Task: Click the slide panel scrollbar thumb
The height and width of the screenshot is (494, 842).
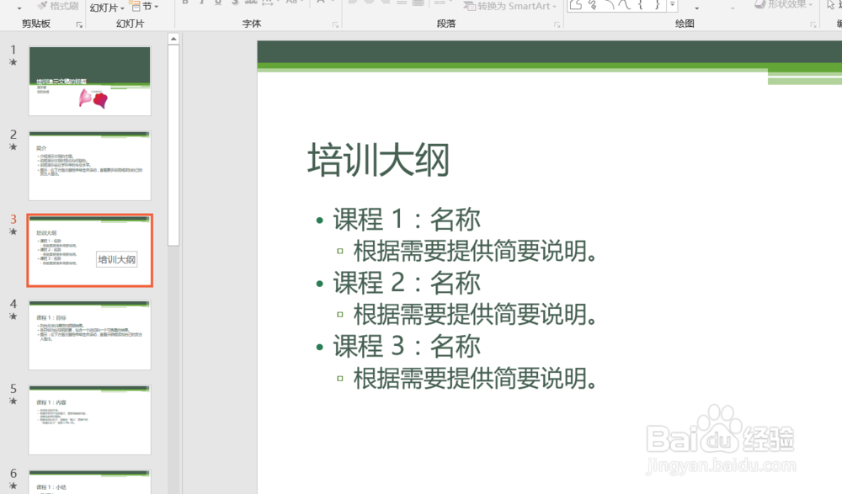Action: (x=173, y=145)
